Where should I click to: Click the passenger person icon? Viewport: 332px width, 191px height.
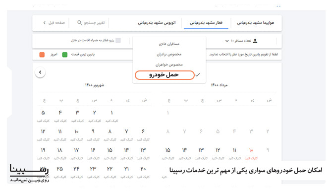(x=255, y=41)
